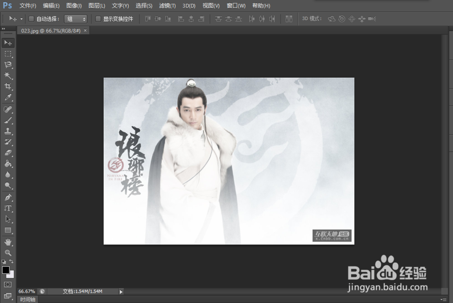
Task: Scale 3D object mode icon
Action: tap(372, 19)
